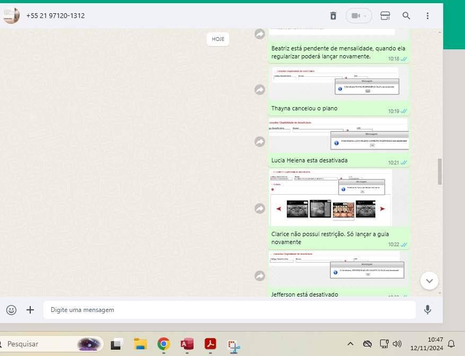The width and height of the screenshot is (465, 356).
Task: Show hidden system tray icons
Action: pos(350,344)
